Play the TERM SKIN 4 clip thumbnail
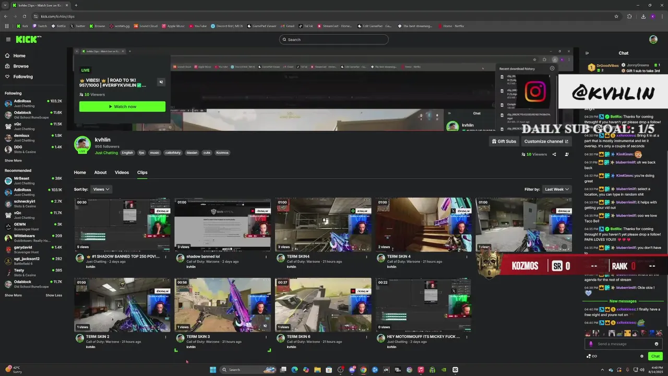Screen dimensions: 668x376 424,225
